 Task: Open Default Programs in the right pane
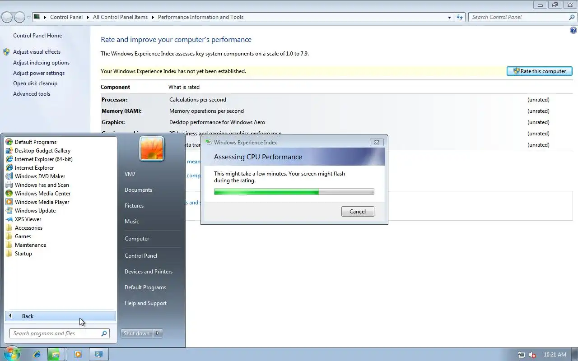pos(145,287)
